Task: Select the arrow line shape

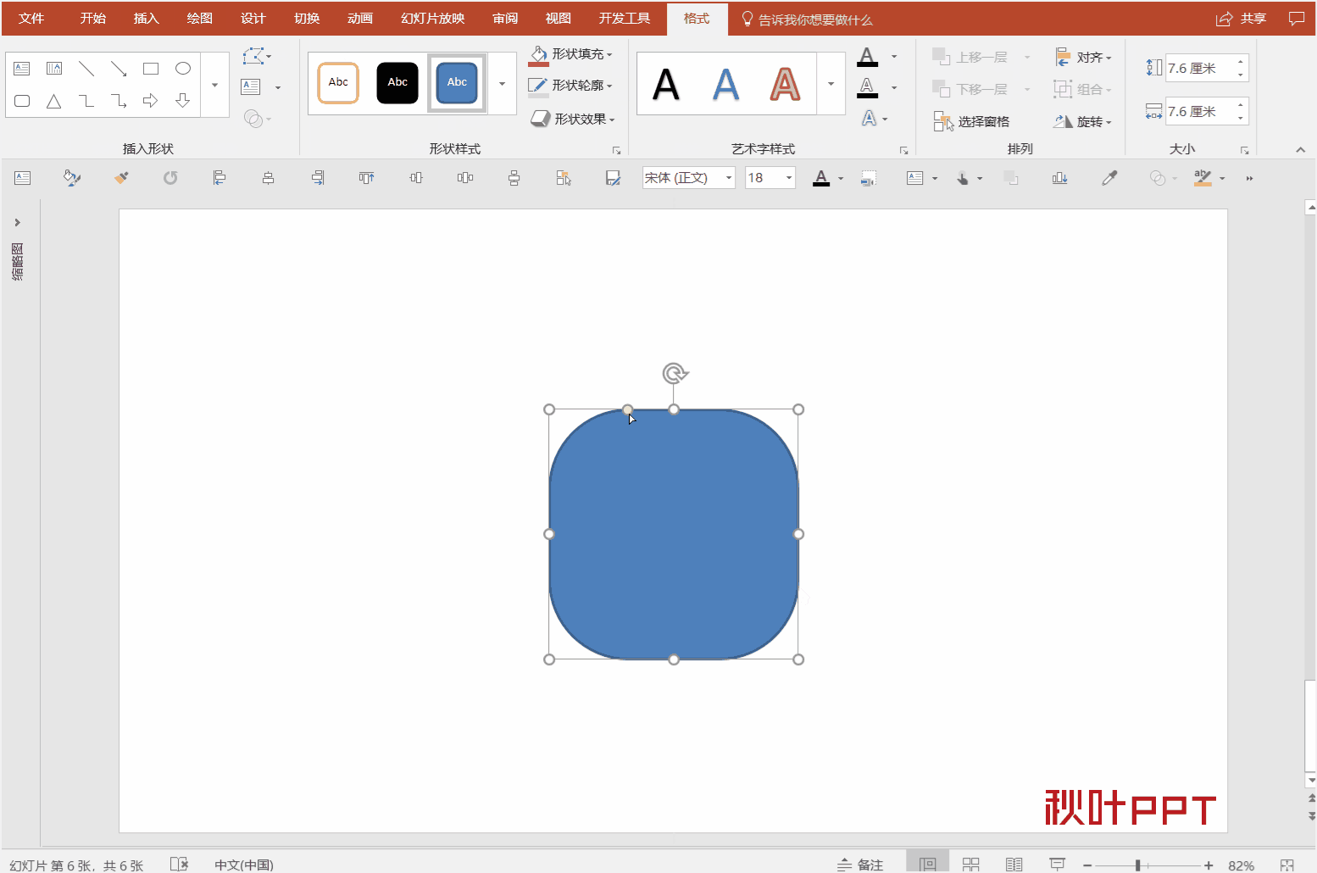Action: pos(119,69)
